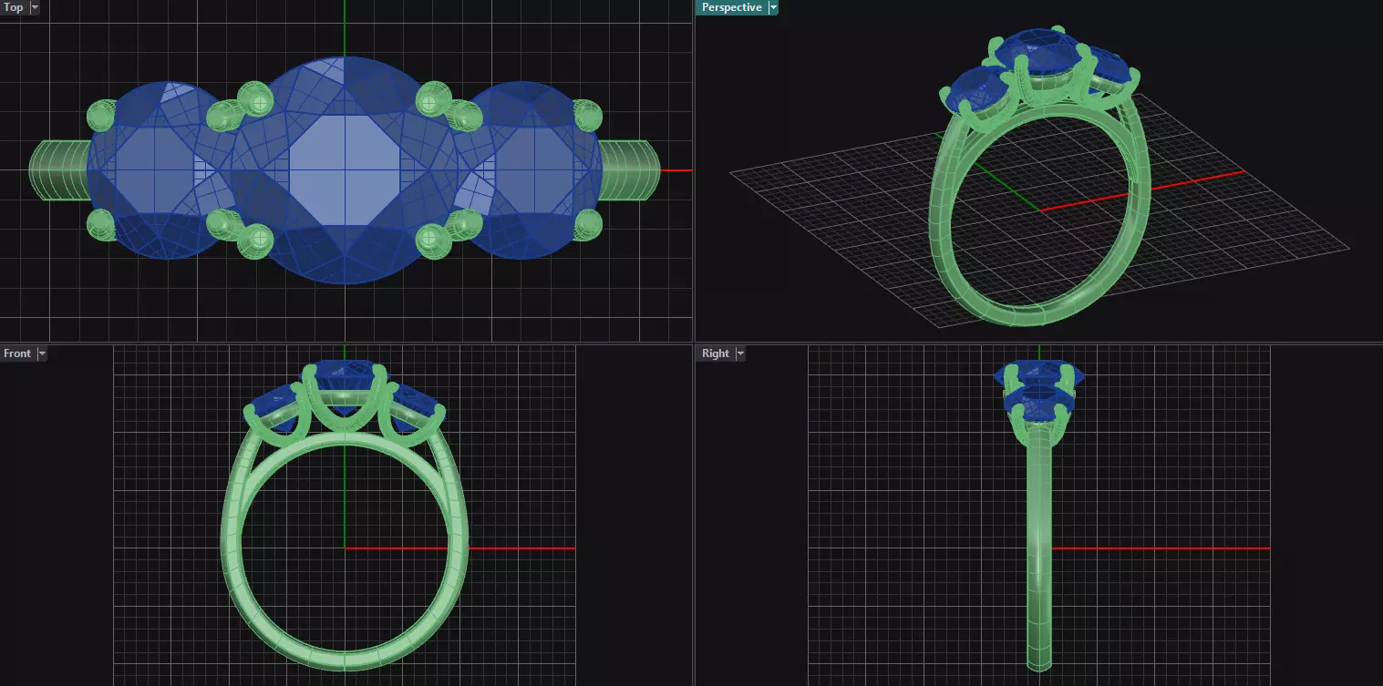
Task: Activate the Perspective viewport title label
Action: point(731,7)
